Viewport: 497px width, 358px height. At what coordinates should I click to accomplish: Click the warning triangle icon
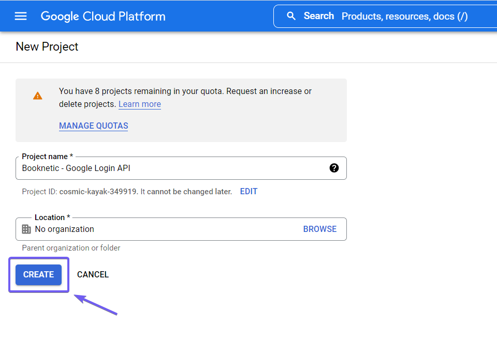point(37,96)
